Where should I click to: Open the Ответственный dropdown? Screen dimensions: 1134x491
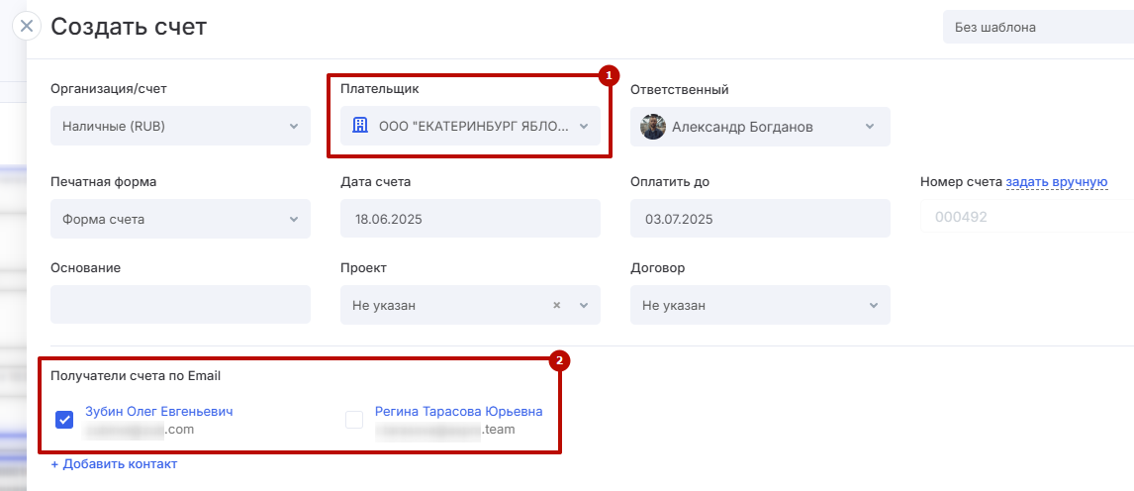click(869, 127)
